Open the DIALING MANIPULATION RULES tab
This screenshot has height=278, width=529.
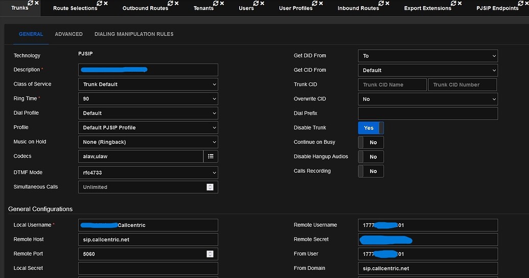click(x=134, y=34)
